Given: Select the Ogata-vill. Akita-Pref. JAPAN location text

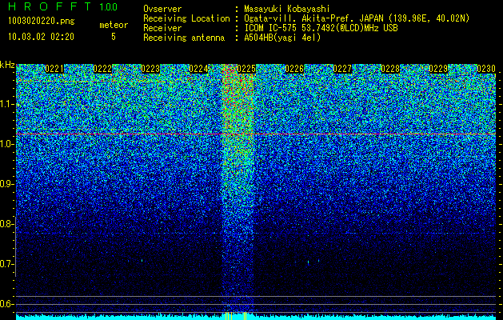Looking at the screenshot, I should 357,18.
